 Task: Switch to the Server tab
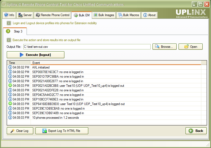click(25, 15)
